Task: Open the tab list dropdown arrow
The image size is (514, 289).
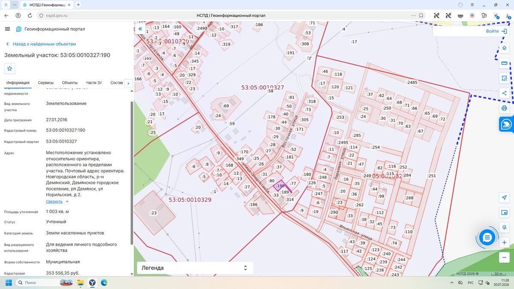Action: tap(15, 5)
